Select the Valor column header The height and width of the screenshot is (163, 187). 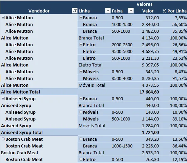(x=148, y=11)
